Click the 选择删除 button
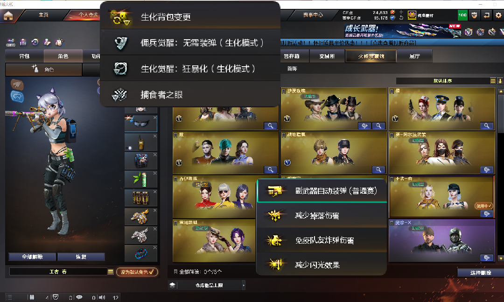504x302 pixels. pyautogui.click(x=481, y=273)
